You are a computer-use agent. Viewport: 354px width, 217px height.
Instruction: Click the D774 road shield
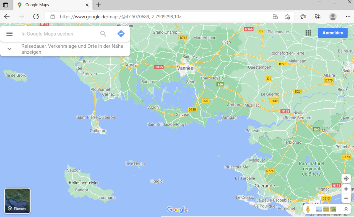pyautogui.click(x=270, y=171)
